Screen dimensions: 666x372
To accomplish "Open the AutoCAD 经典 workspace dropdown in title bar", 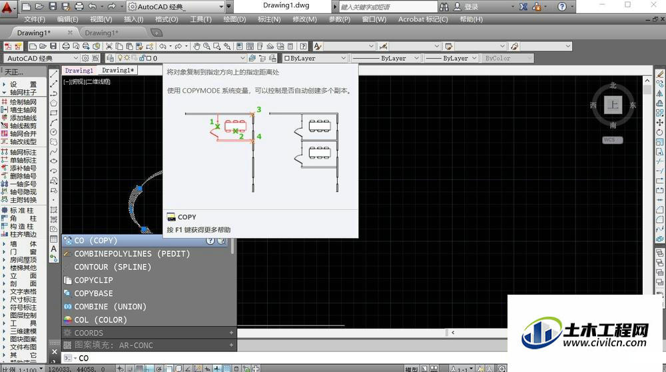I will (x=221, y=7).
